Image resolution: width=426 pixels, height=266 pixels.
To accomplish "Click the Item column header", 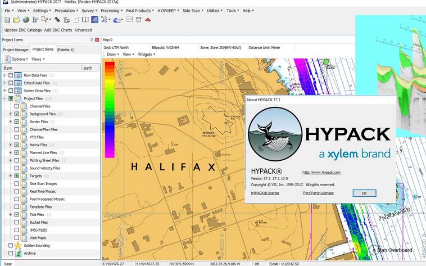I will (x=42, y=68).
